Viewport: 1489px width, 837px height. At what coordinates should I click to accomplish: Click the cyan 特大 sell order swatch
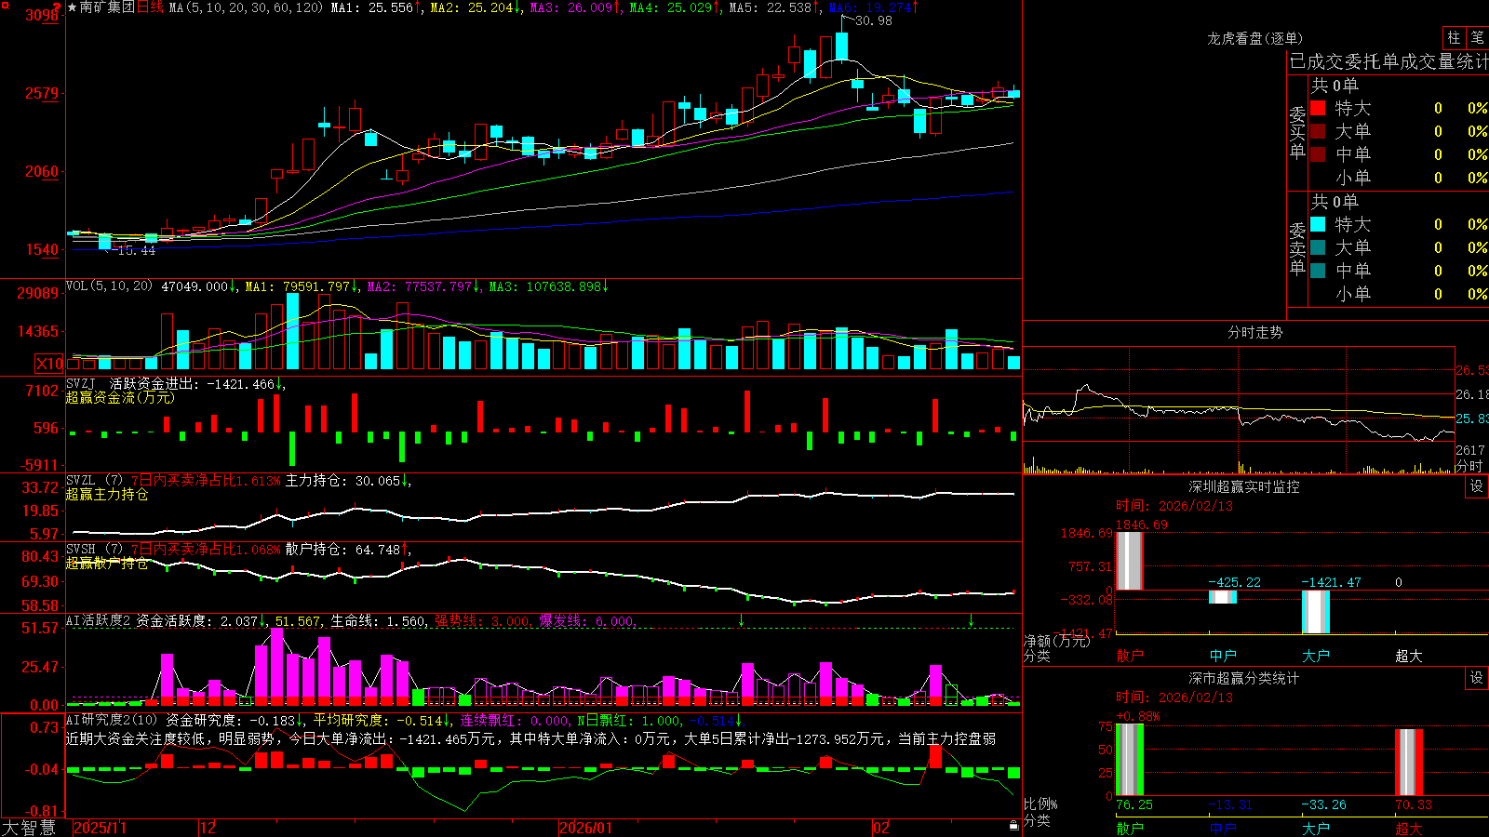pos(1318,224)
